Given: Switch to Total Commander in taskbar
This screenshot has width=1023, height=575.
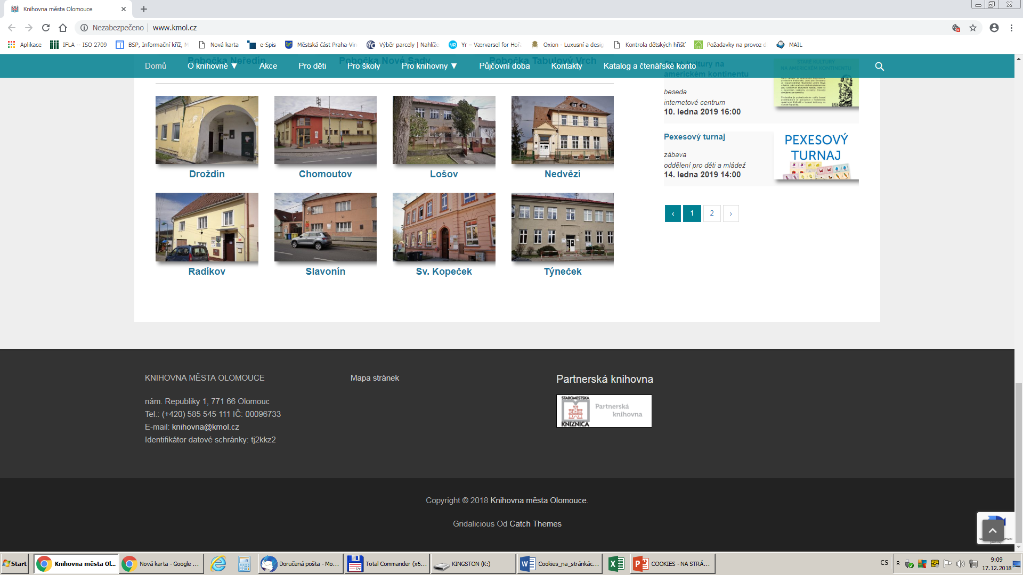Looking at the screenshot, I should coord(387,564).
